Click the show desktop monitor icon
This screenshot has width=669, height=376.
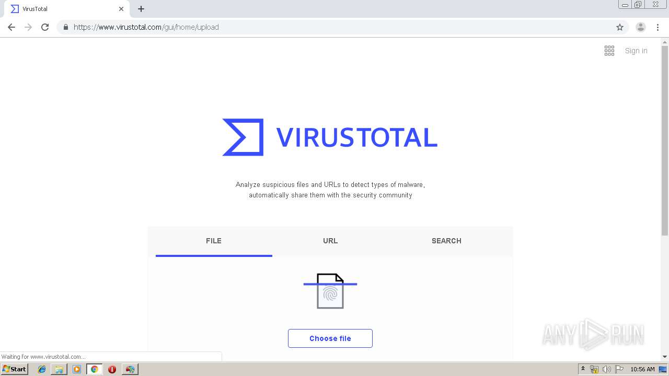click(x=663, y=369)
